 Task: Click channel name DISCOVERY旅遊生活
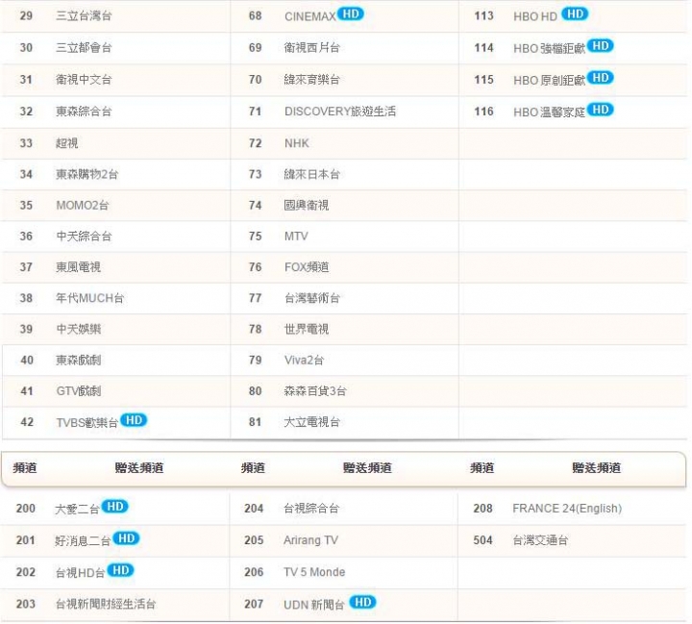point(340,112)
